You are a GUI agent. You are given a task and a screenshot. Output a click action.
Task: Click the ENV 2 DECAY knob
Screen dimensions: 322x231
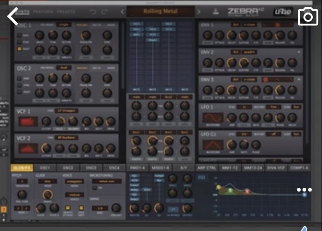[x=232, y=63]
